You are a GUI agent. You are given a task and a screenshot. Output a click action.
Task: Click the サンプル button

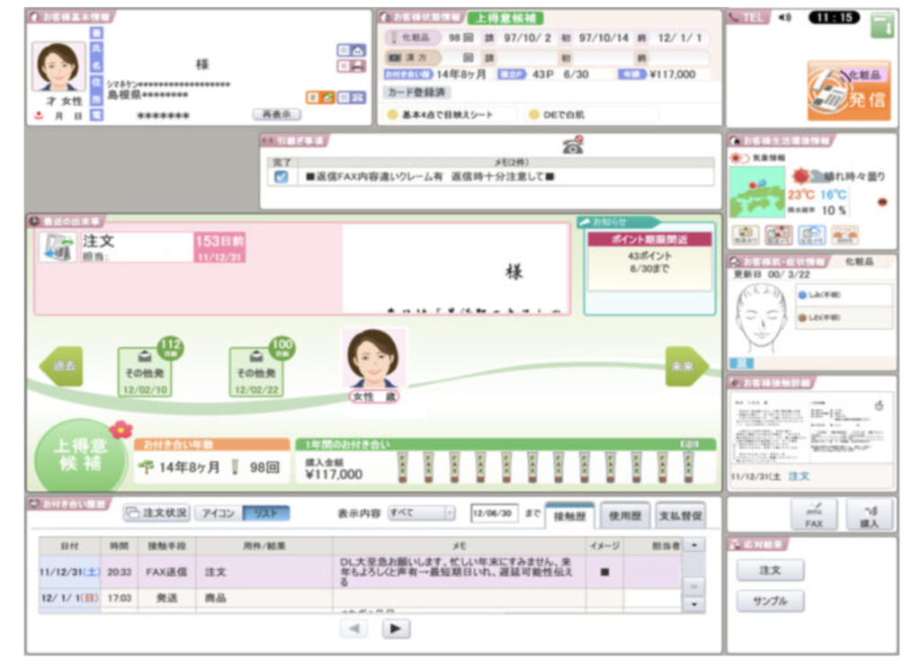770,601
